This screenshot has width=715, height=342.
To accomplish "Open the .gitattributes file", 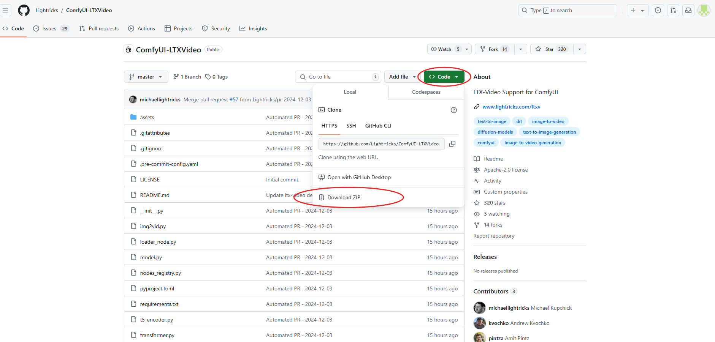I will pos(155,133).
